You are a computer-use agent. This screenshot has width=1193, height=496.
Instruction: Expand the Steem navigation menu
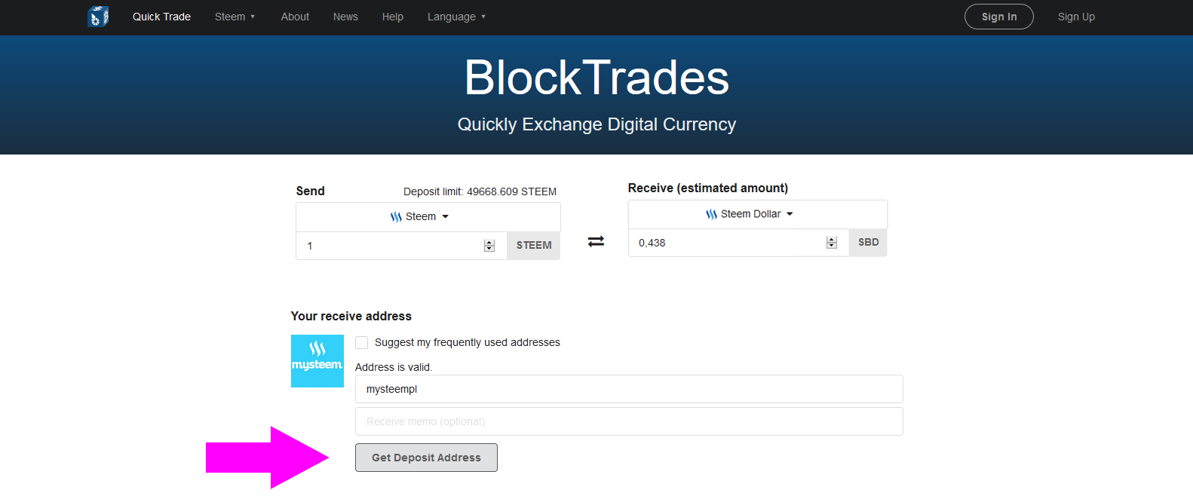[235, 17]
